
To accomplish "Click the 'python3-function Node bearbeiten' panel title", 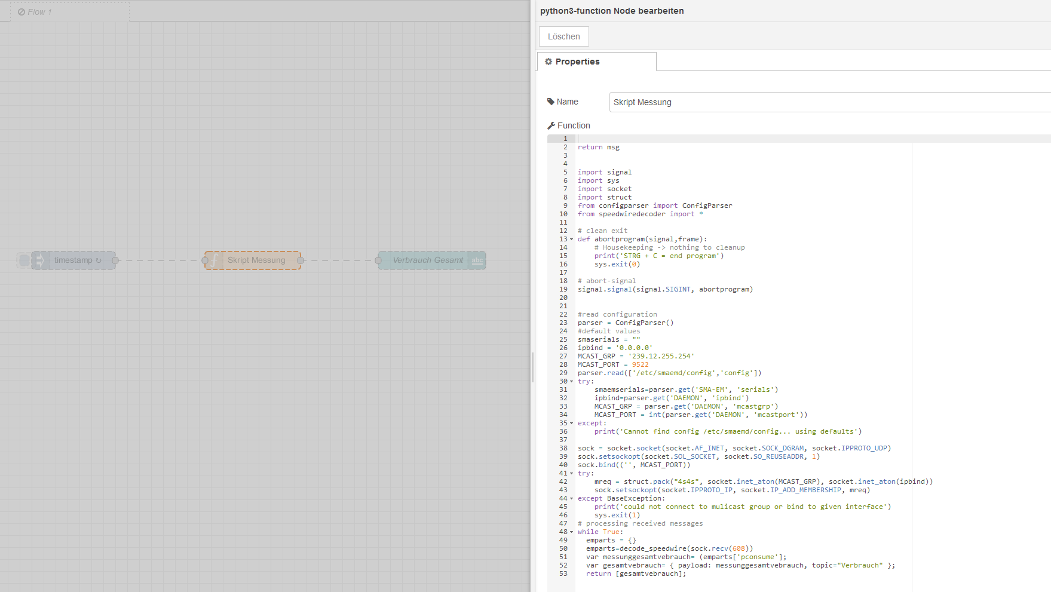I will pos(612,11).
